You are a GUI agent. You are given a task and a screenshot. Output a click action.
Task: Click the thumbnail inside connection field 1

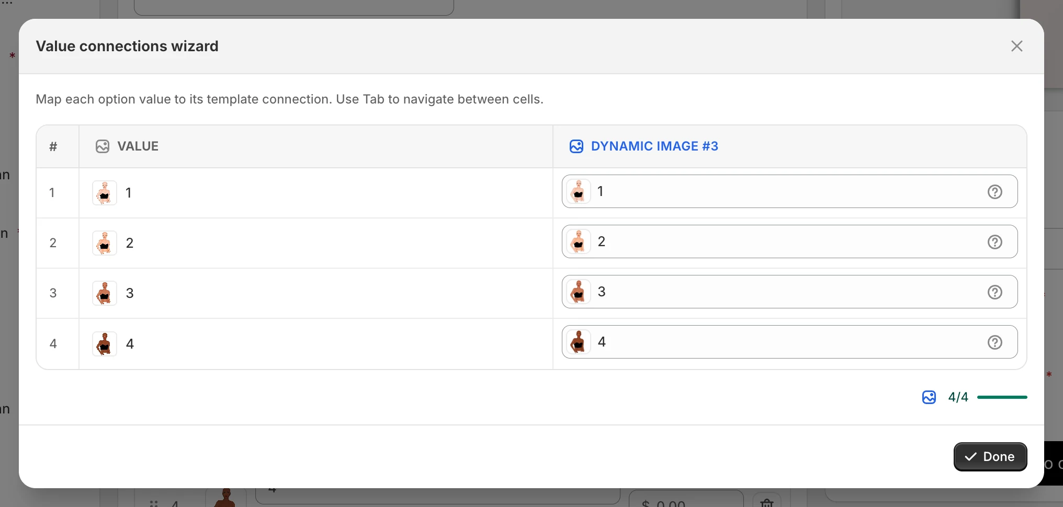[579, 191]
